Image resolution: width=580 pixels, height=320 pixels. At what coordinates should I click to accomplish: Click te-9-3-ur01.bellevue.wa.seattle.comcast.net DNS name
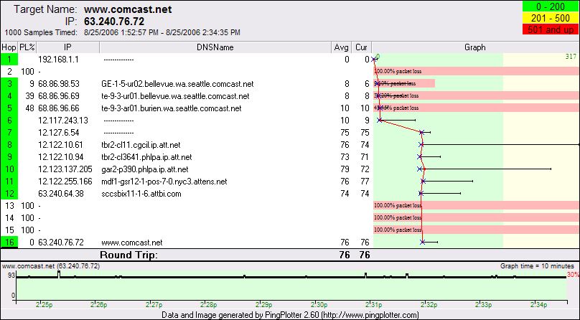coord(175,96)
